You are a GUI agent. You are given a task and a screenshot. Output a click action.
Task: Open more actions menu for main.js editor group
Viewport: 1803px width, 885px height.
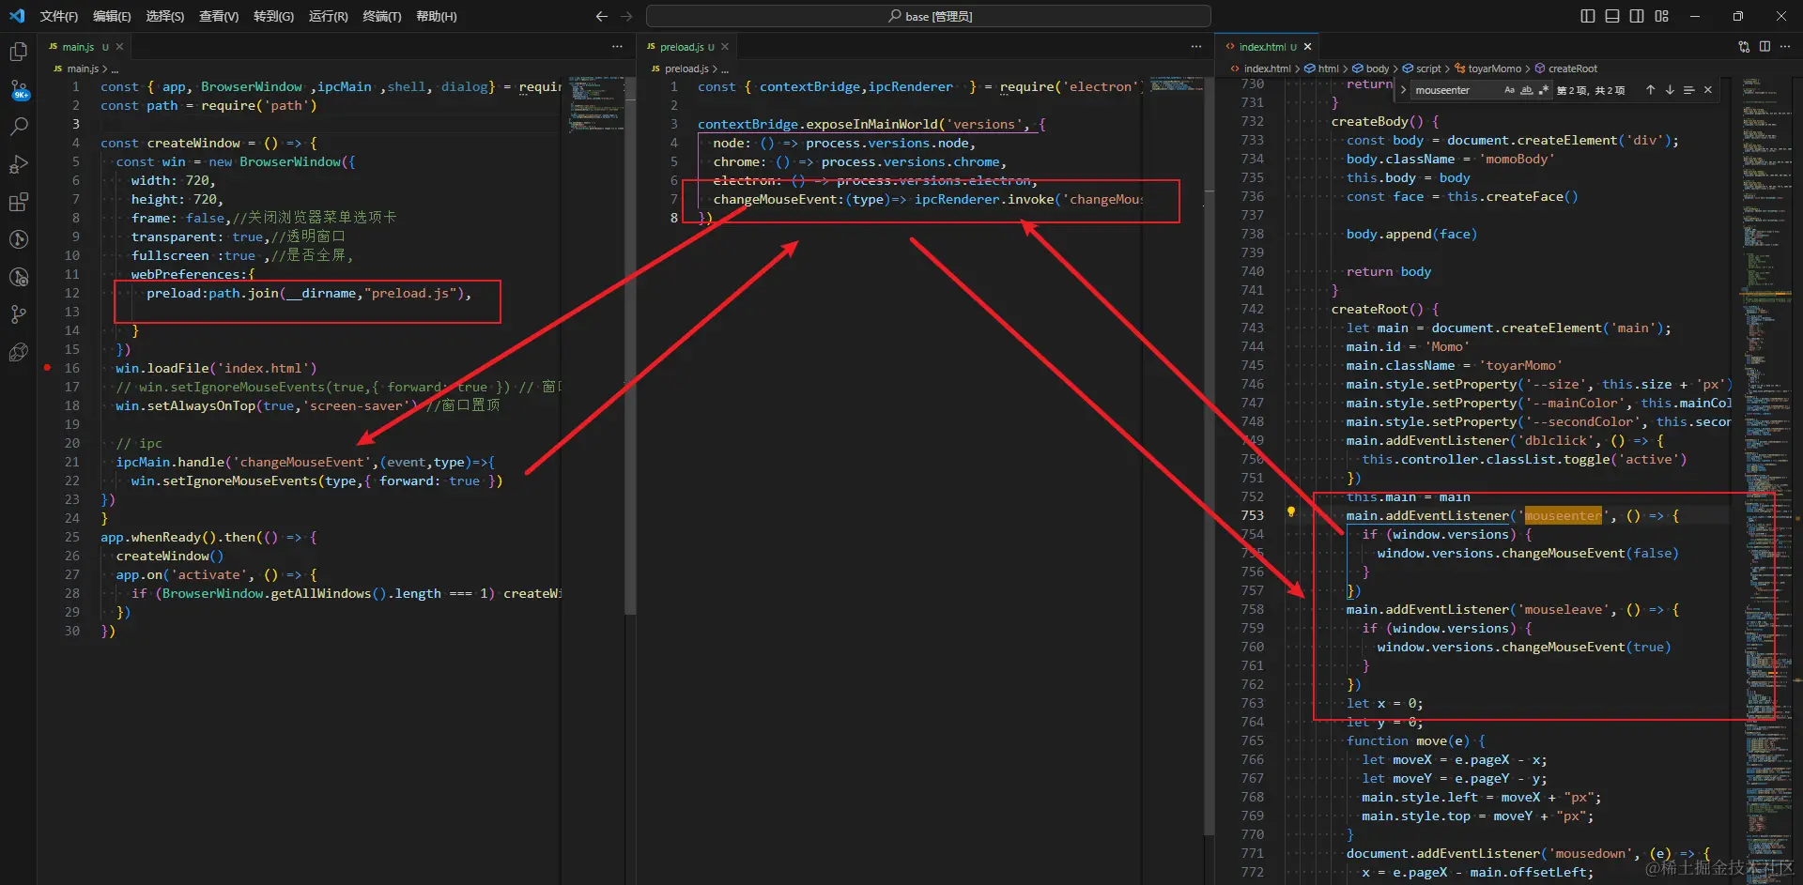click(x=617, y=46)
